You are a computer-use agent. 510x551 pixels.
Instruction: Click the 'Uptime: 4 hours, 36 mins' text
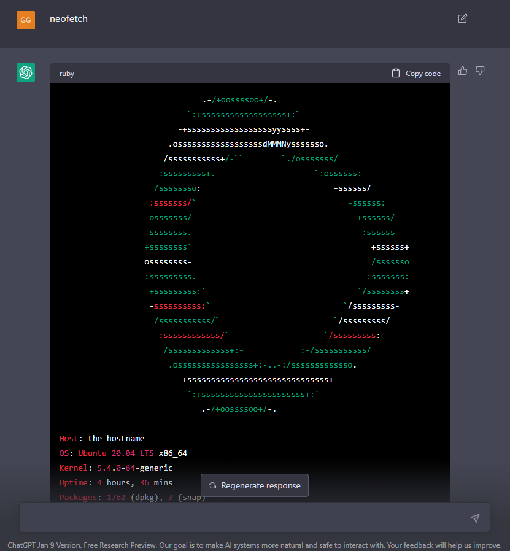point(116,482)
